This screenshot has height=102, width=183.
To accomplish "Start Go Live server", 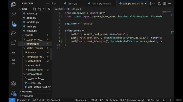I will coord(153,100).
